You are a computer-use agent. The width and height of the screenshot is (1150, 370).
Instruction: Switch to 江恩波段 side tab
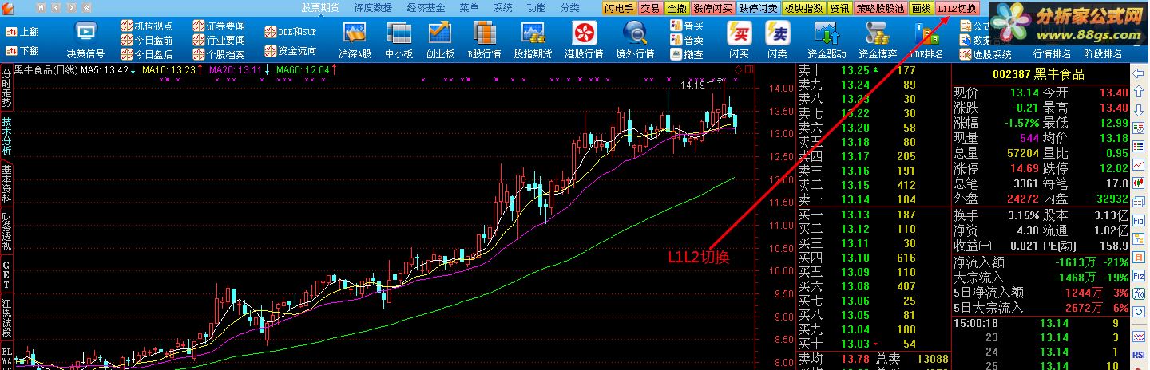(x=6, y=319)
